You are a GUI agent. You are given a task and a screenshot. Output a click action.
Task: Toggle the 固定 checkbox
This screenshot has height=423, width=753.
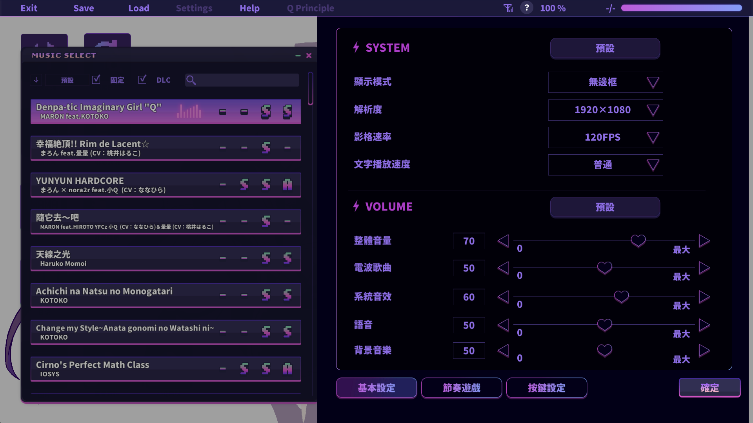pos(96,80)
